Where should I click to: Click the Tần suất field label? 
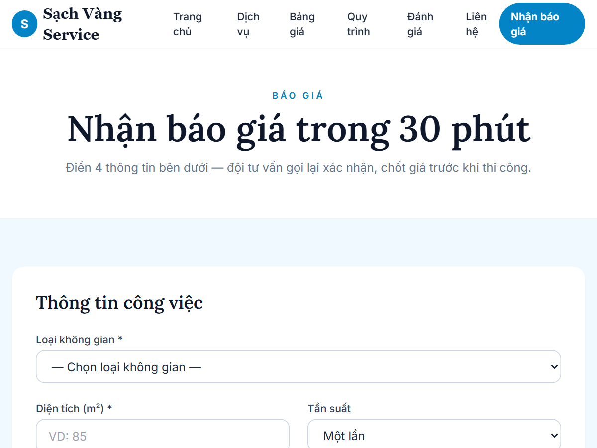click(329, 409)
